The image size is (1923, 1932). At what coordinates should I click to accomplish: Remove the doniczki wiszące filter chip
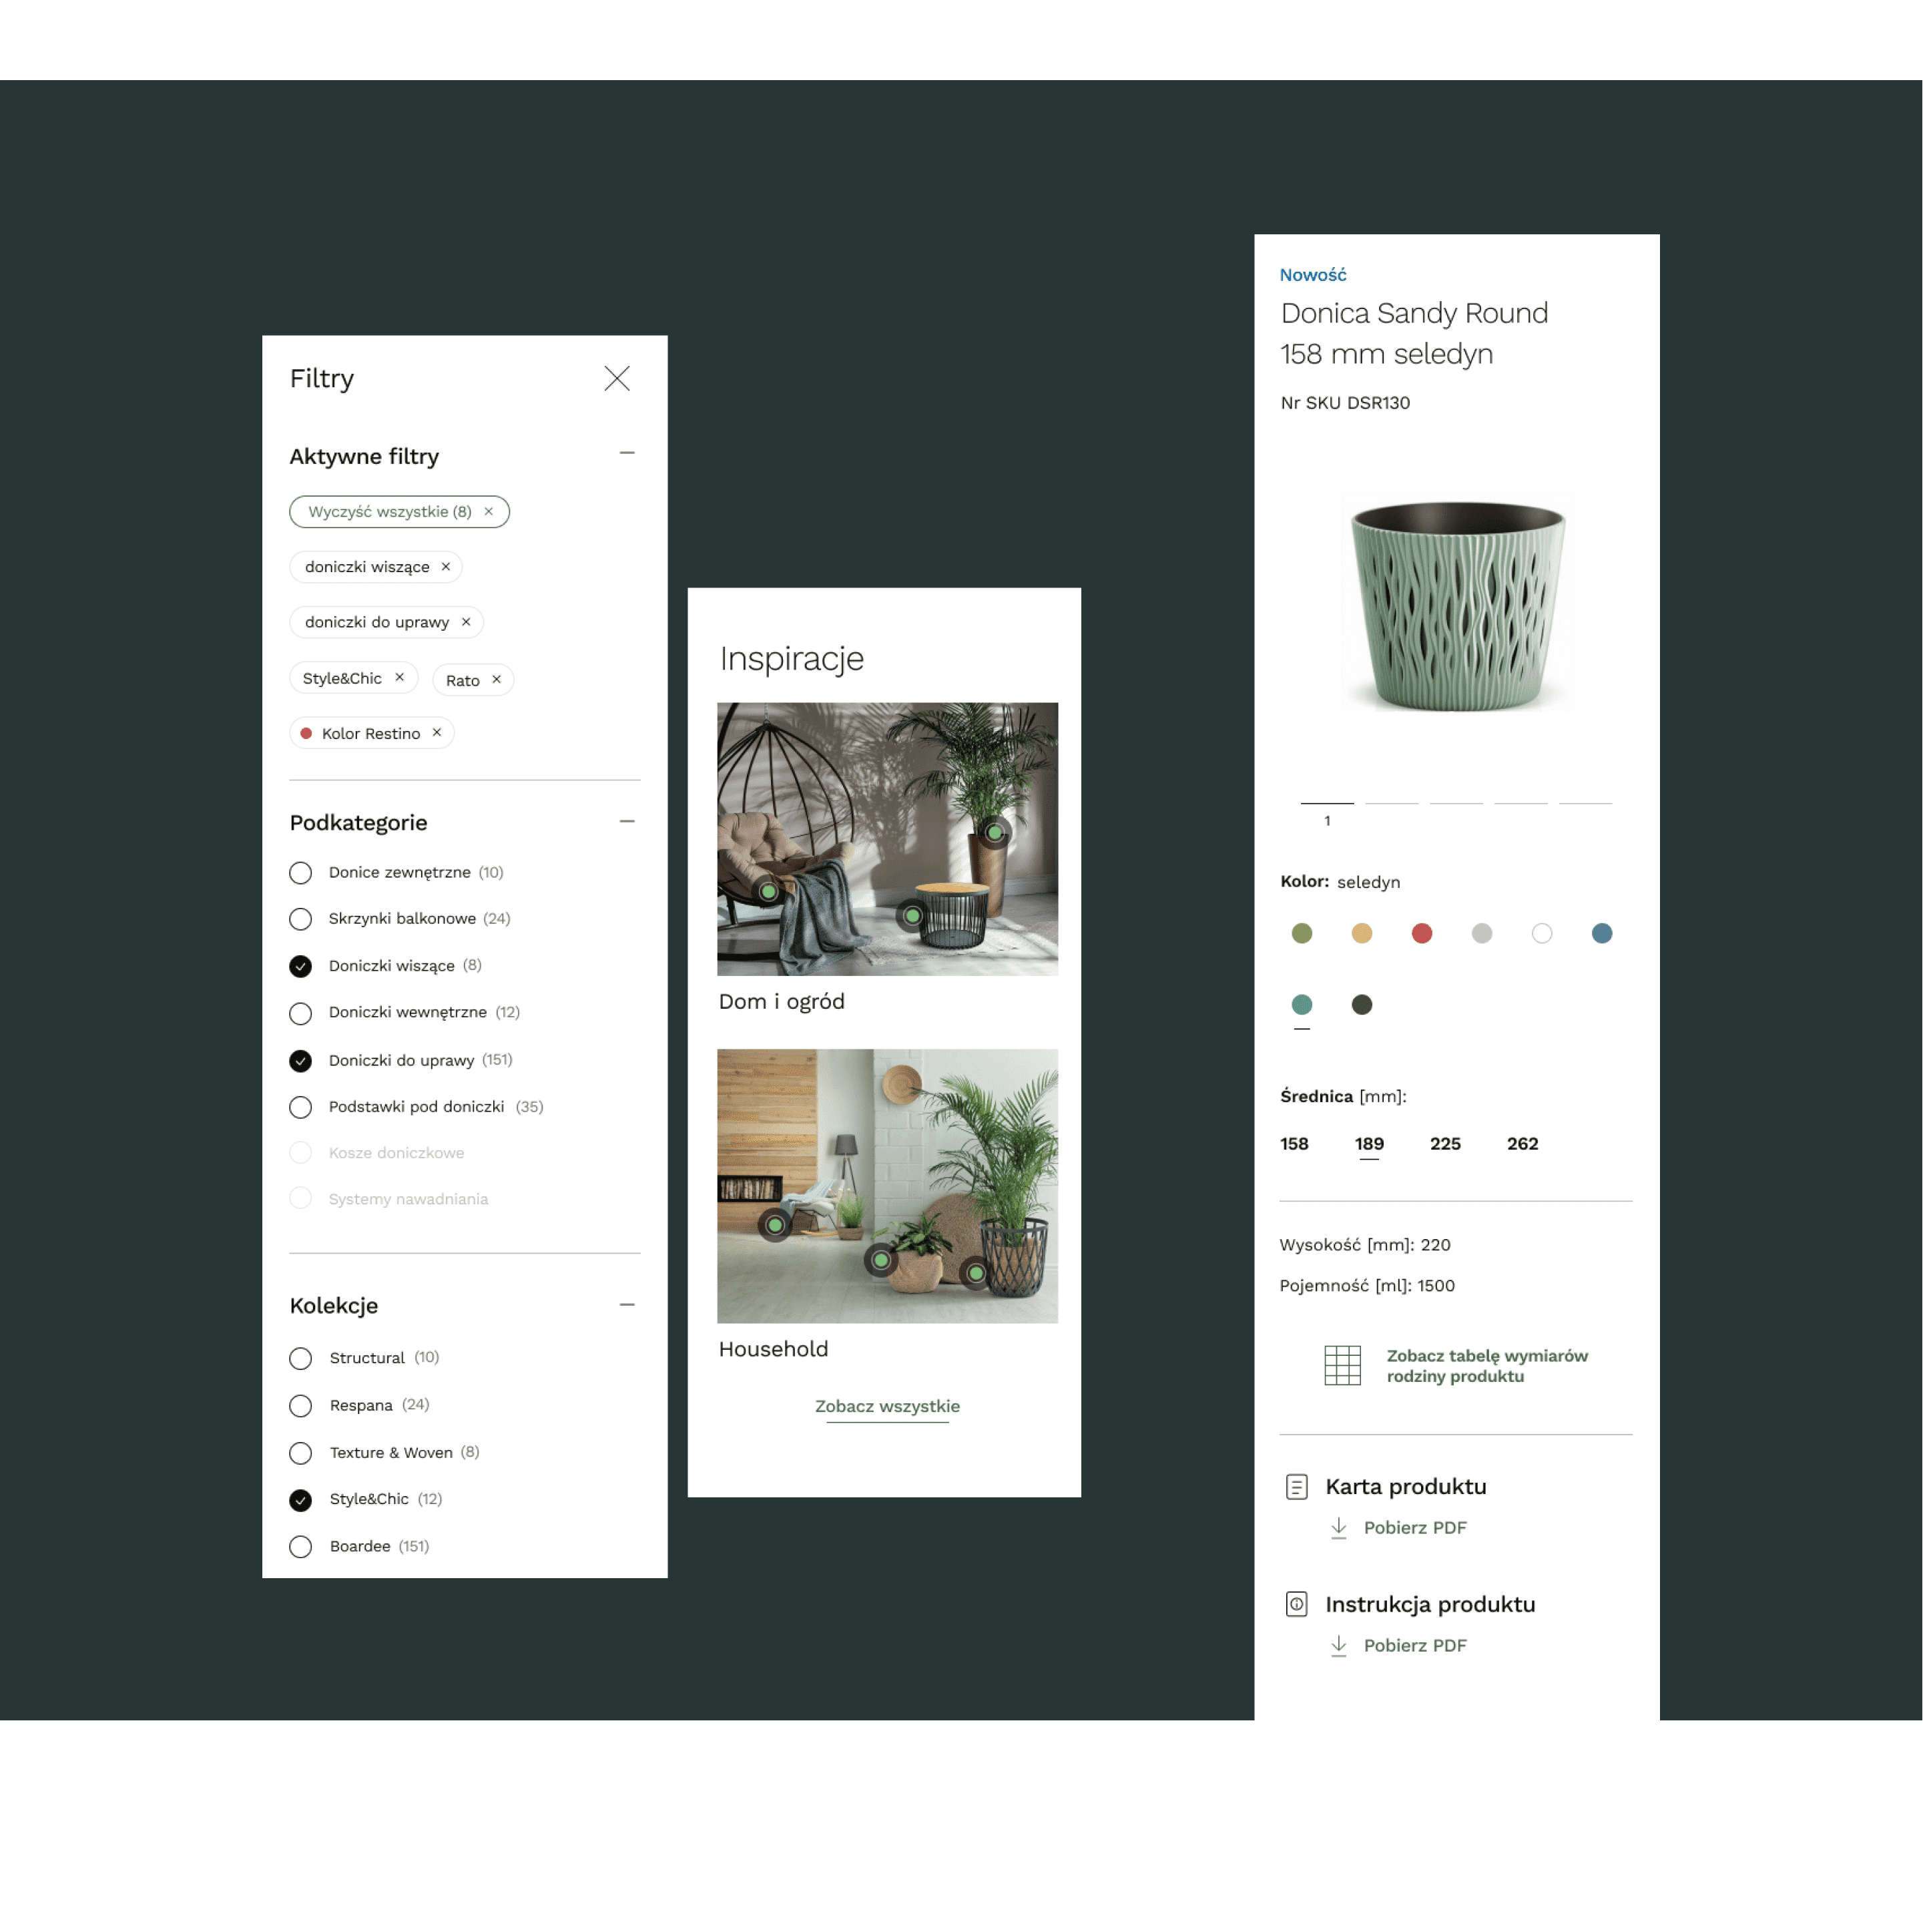pyautogui.click(x=446, y=567)
